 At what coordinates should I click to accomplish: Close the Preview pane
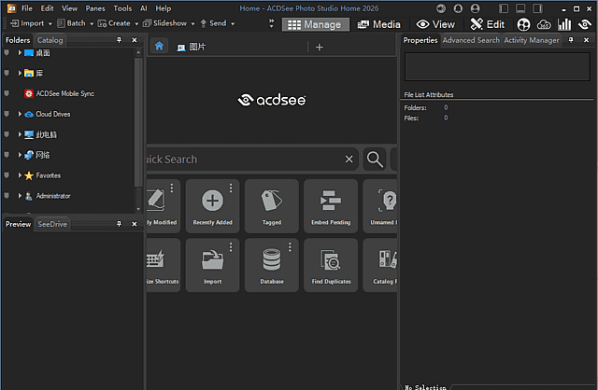[135, 224]
